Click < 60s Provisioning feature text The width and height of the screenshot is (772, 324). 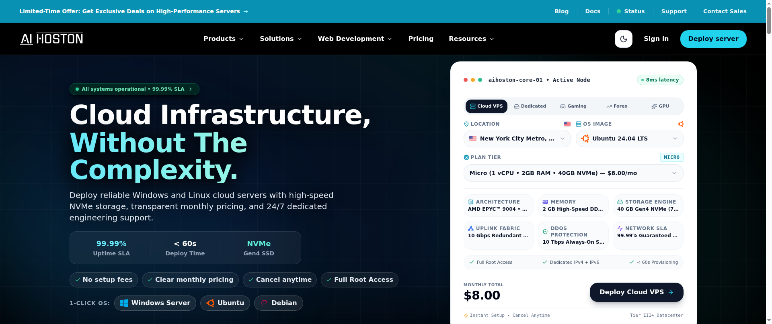click(x=657, y=262)
